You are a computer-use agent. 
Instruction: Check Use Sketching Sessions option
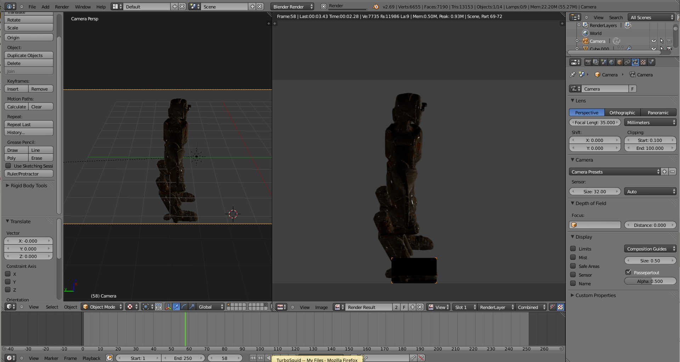click(x=8, y=166)
